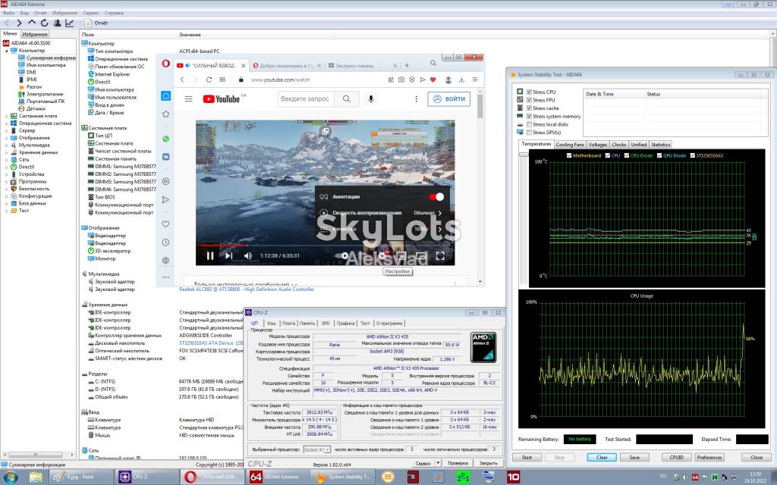This screenshot has width=777, height=485.
Task: Click the YouTube search input field
Action: (306, 99)
